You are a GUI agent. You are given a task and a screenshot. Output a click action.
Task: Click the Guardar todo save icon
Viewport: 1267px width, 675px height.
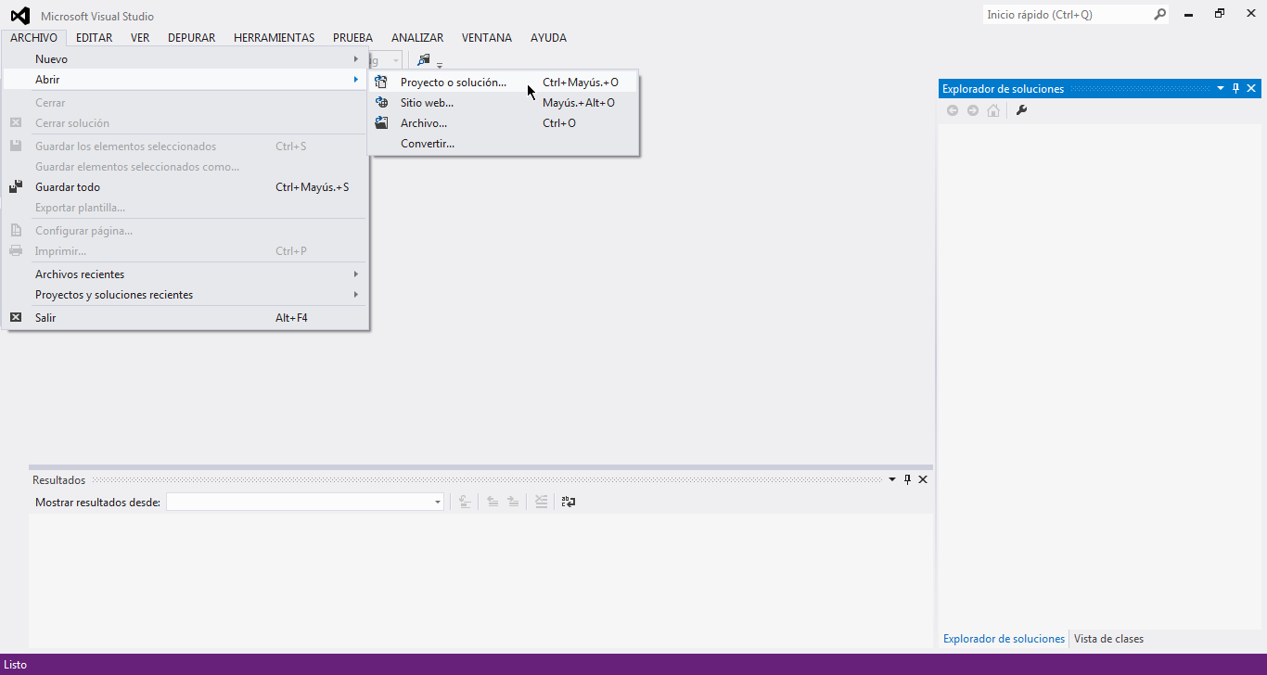(16, 187)
